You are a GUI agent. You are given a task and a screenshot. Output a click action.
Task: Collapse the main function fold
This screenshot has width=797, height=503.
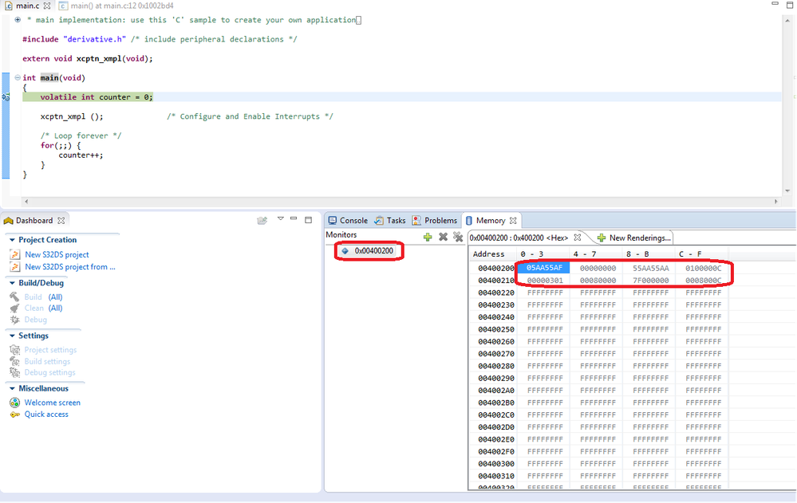(x=18, y=78)
